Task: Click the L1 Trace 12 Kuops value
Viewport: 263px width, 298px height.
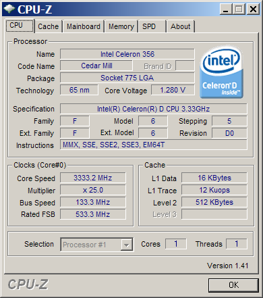Action: [x=214, y=190]
